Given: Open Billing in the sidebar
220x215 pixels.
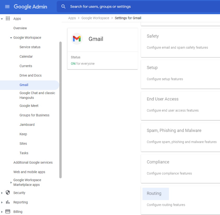Looking at the screenshot, I should coord(18,212).
